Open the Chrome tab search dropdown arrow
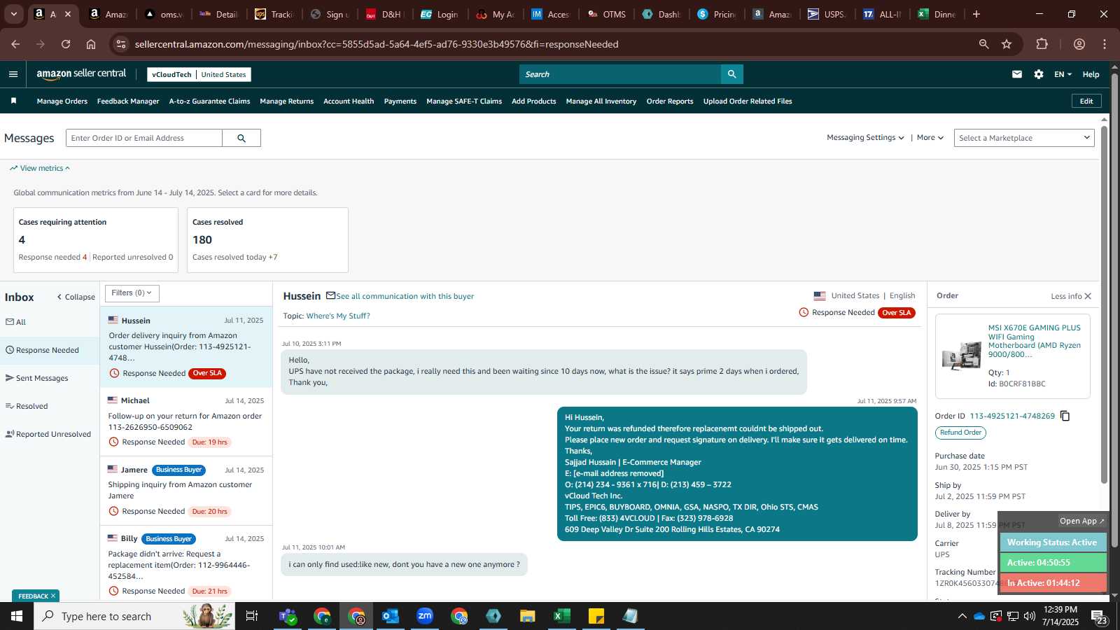The height and width of the screenshot is (630, 1120). pyautogui.click(x=13, y=14)
